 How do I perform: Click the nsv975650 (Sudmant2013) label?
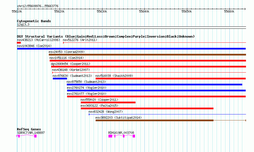pyautogui.click(x=86, y=82)
